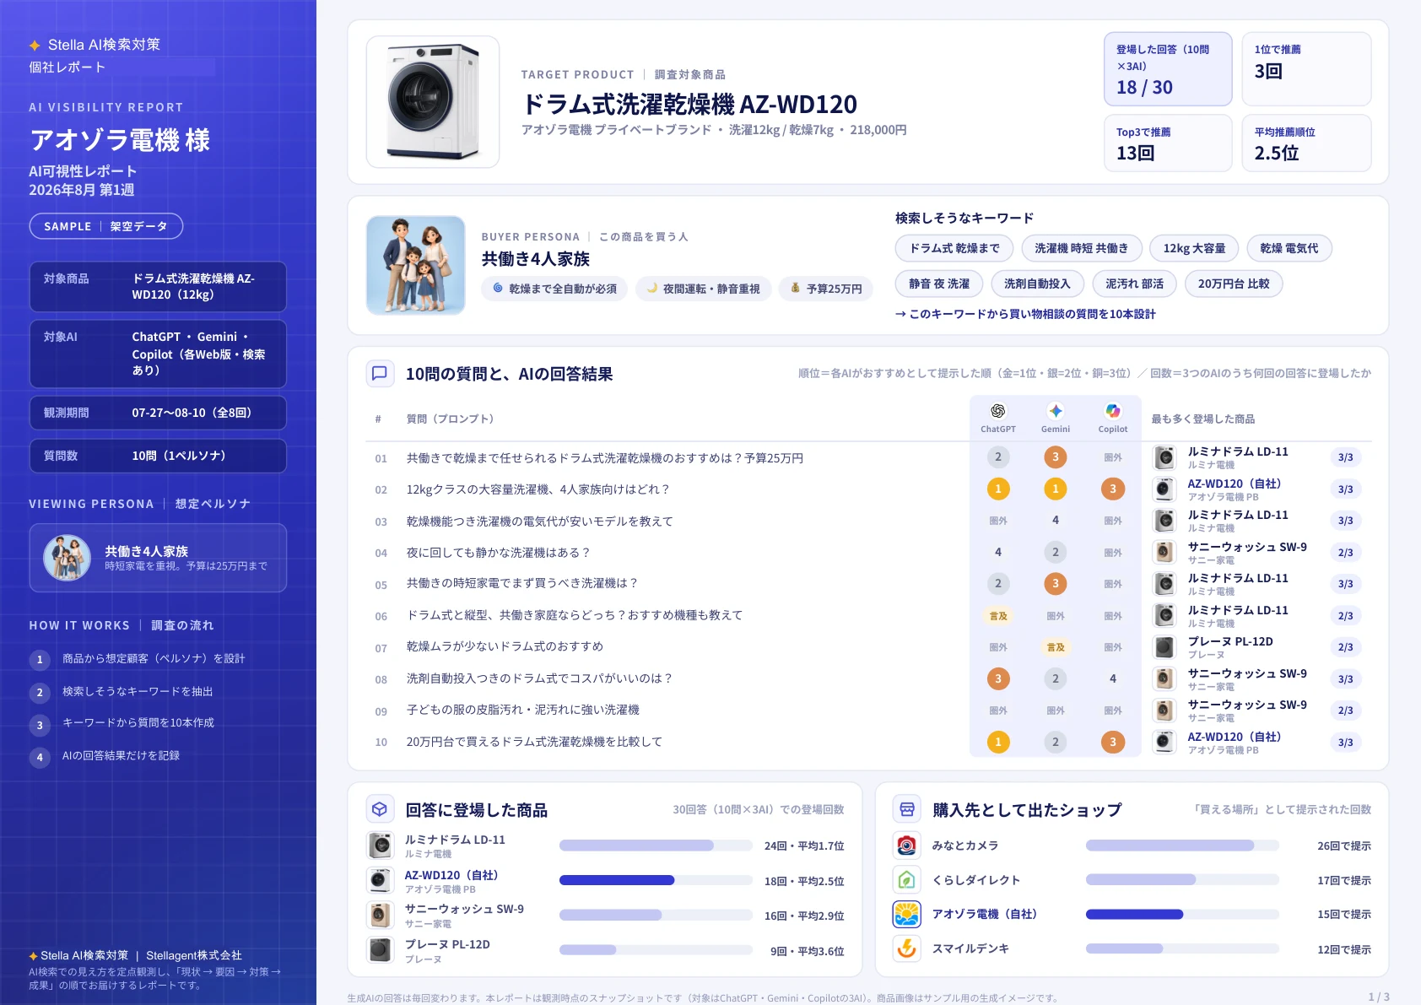Select the 静音 夜 洗濯 keyword chip
The height and width of the screenshot is (1005, 1421).
pos(939,284)
